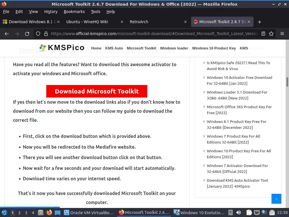Open 'Windows Loader 3.1 Download' sidebar link
Screen dimensions: 289x217
[237, 95]
